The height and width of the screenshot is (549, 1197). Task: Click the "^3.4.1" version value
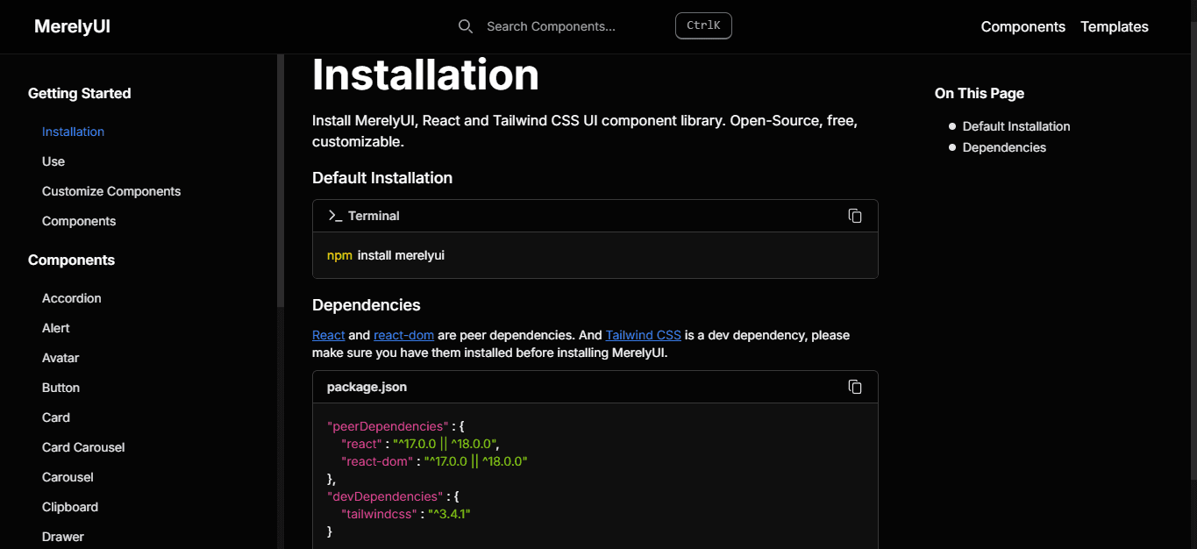449,514
